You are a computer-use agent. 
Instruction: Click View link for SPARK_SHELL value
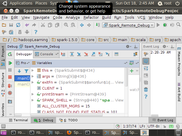(119, 100)
